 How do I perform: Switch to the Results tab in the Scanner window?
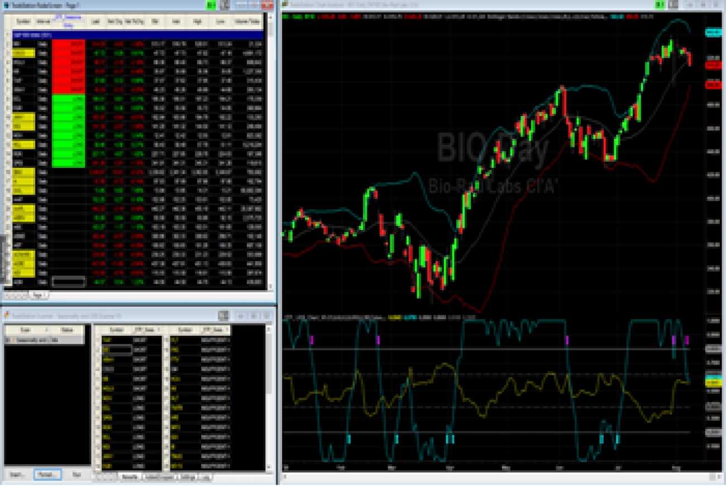(x=128, y=477)
